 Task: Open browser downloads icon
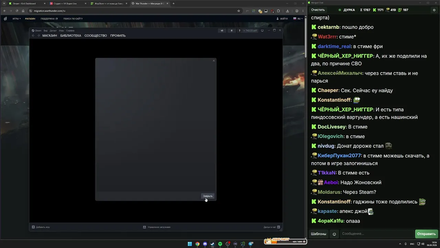(x=287, y=11)
